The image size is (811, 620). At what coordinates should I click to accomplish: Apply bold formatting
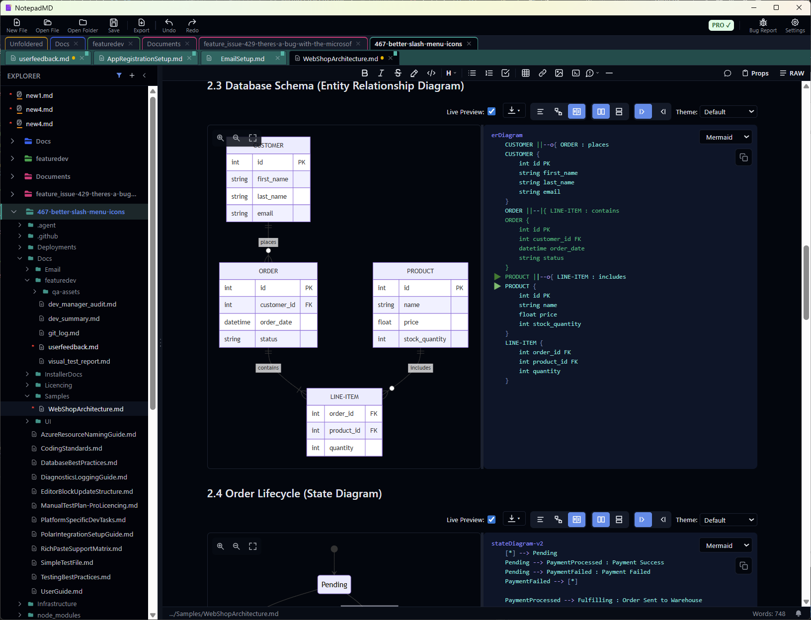[365, 73]
